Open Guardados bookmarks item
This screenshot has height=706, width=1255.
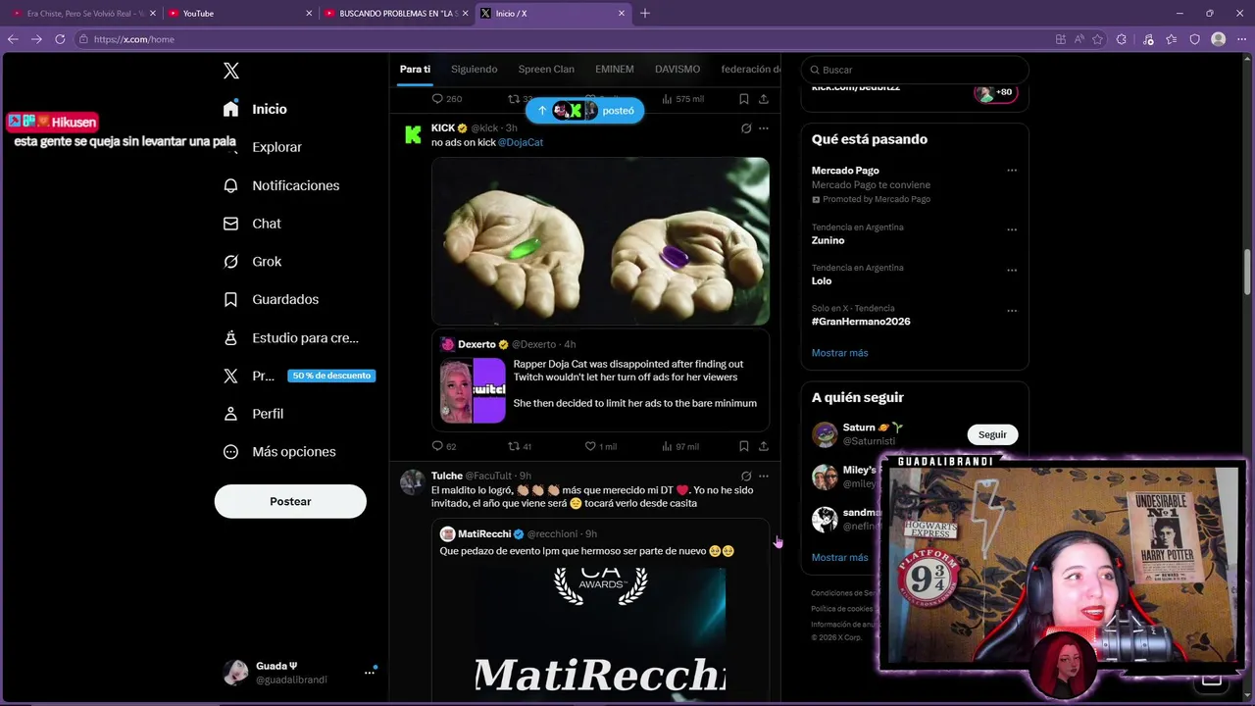(x=271, y=299)
